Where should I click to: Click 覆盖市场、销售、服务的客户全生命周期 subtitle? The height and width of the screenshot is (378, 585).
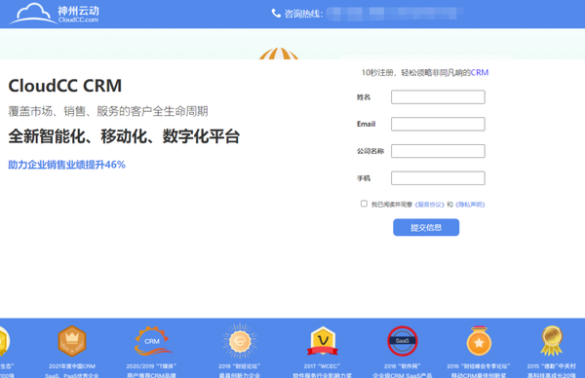[x=108, y=111]
